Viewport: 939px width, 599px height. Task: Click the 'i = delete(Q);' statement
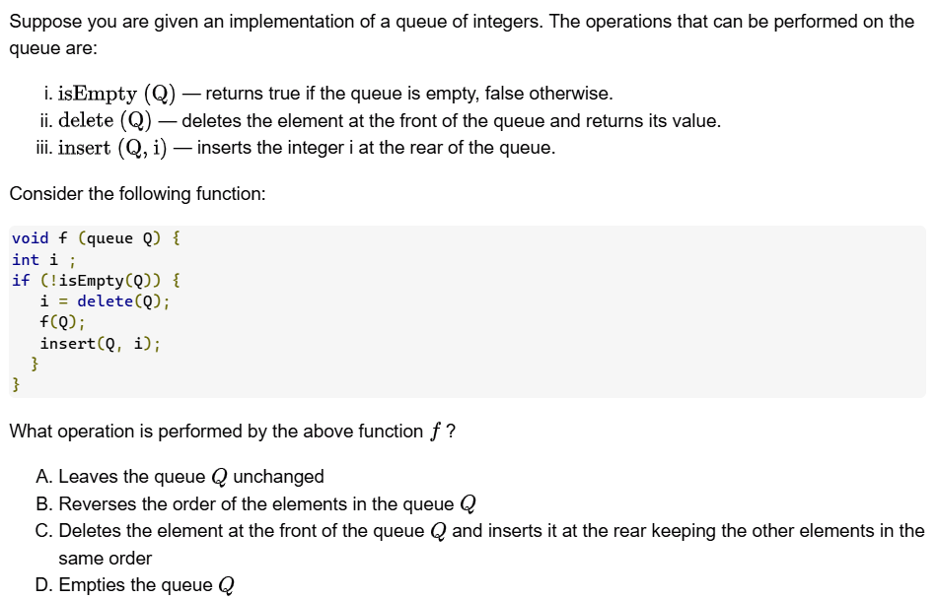pos(105,301)
